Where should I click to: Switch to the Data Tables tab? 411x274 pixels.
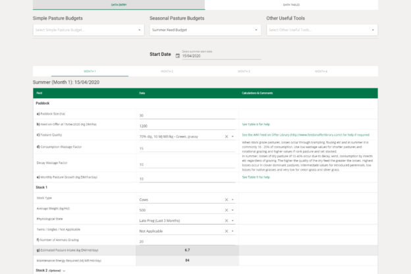click(308, 5)
